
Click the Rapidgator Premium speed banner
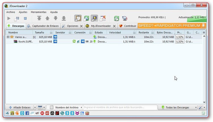point(172,26)
